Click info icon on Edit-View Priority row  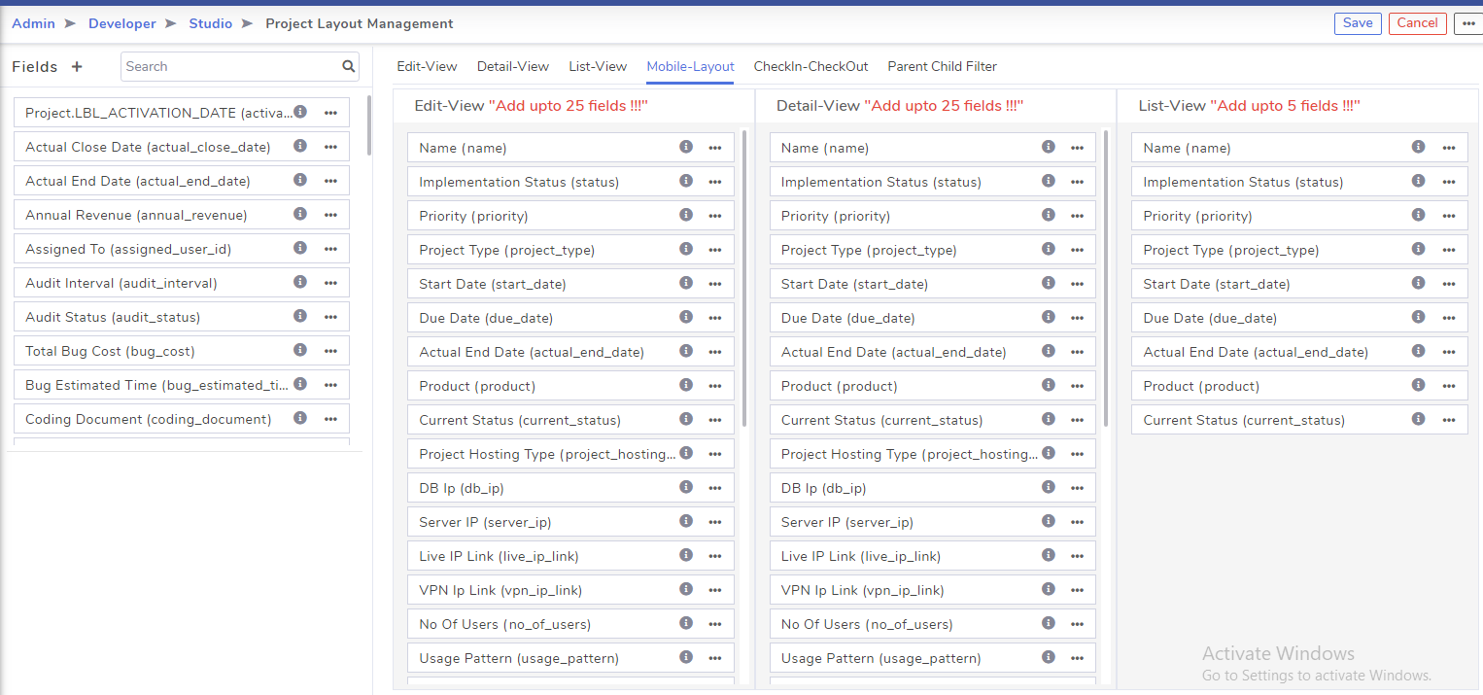(686, 215)
